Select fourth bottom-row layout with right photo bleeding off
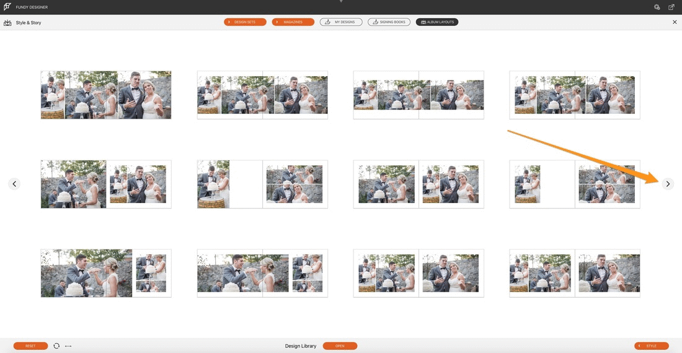Viewport: 682px width, 353px height. (x=575, y=273)
